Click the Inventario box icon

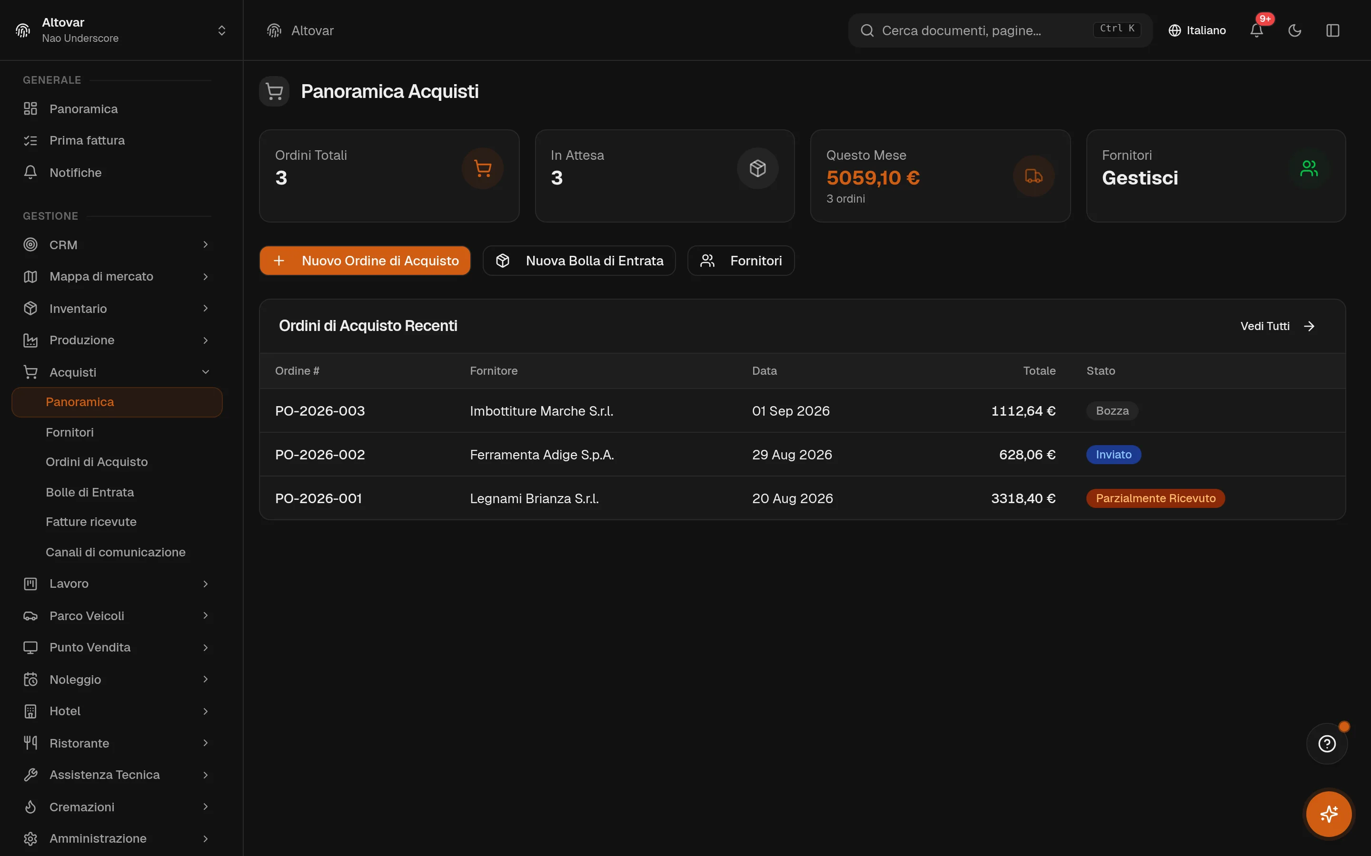(x=30, y=308)
